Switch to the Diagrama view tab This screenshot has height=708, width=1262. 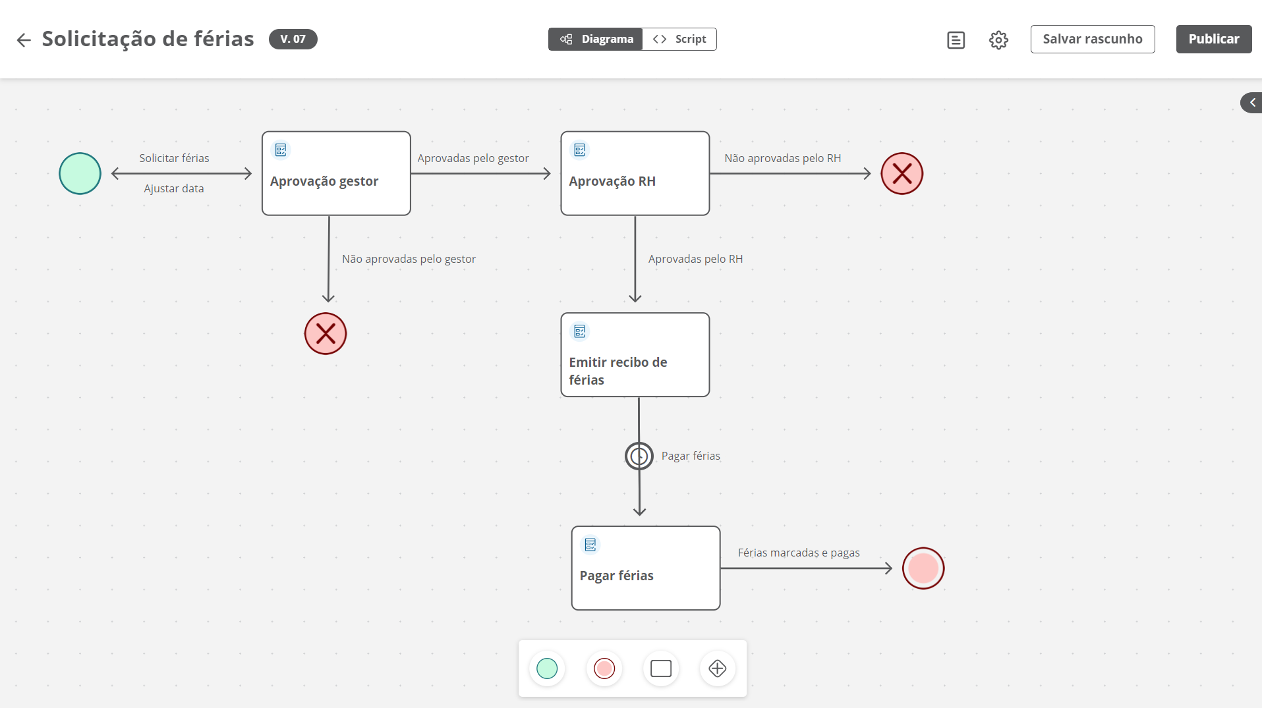[596, 40]
